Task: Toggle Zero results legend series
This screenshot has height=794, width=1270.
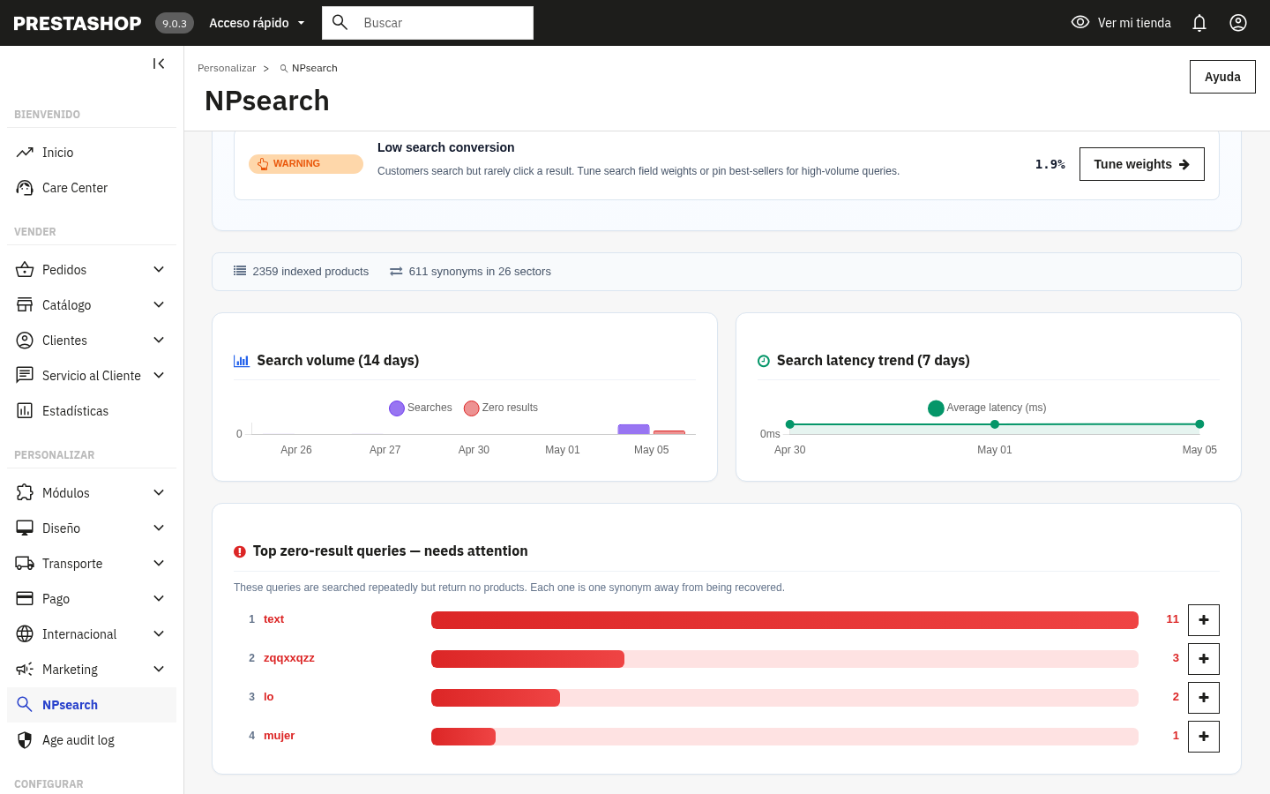Action: [x=501, y=408]
